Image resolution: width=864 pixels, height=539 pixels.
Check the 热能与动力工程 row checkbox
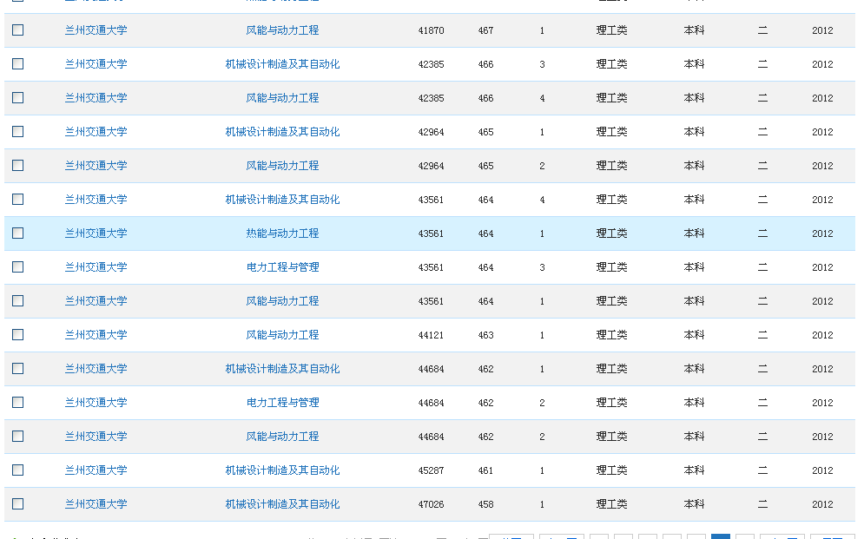(17, 233)
